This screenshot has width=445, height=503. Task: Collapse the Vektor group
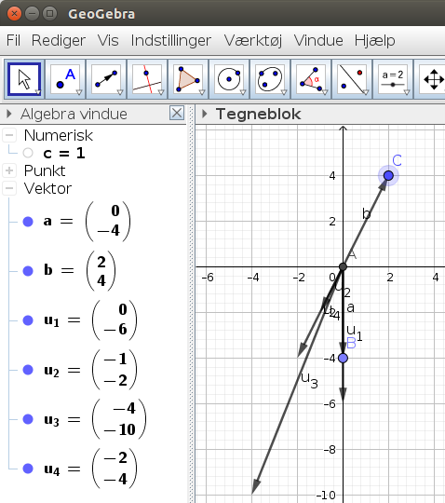(9, 188)
